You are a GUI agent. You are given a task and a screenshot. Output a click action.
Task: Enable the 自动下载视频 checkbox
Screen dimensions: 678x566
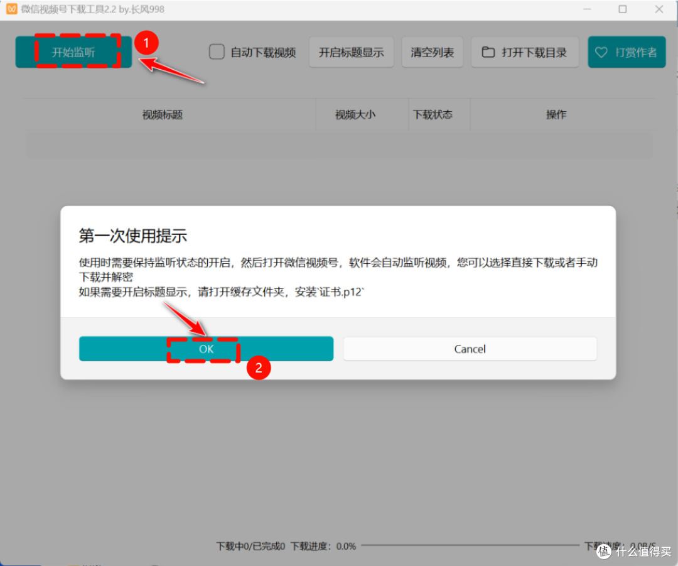(x=217, y=52)
